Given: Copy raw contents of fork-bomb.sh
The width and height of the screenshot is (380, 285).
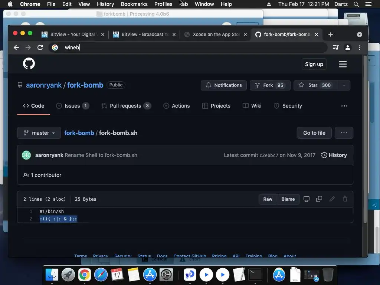Looking at the screenshot, I should (319, 199).
